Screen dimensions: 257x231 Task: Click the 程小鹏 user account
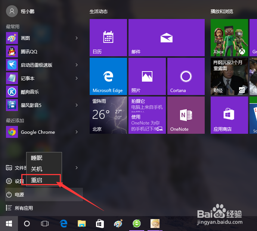pos(21,11)
